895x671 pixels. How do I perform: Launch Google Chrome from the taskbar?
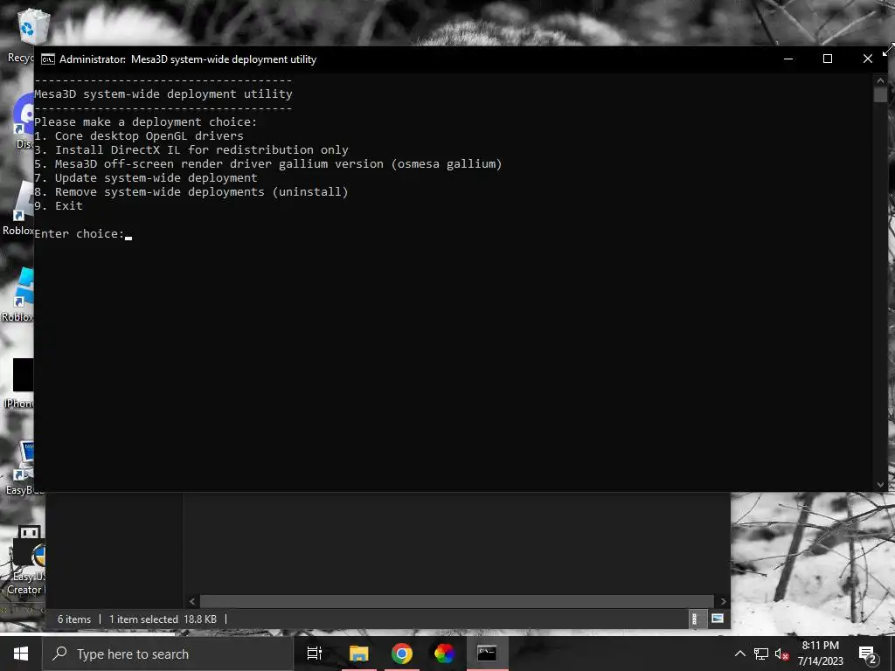(x=402, y=654)
